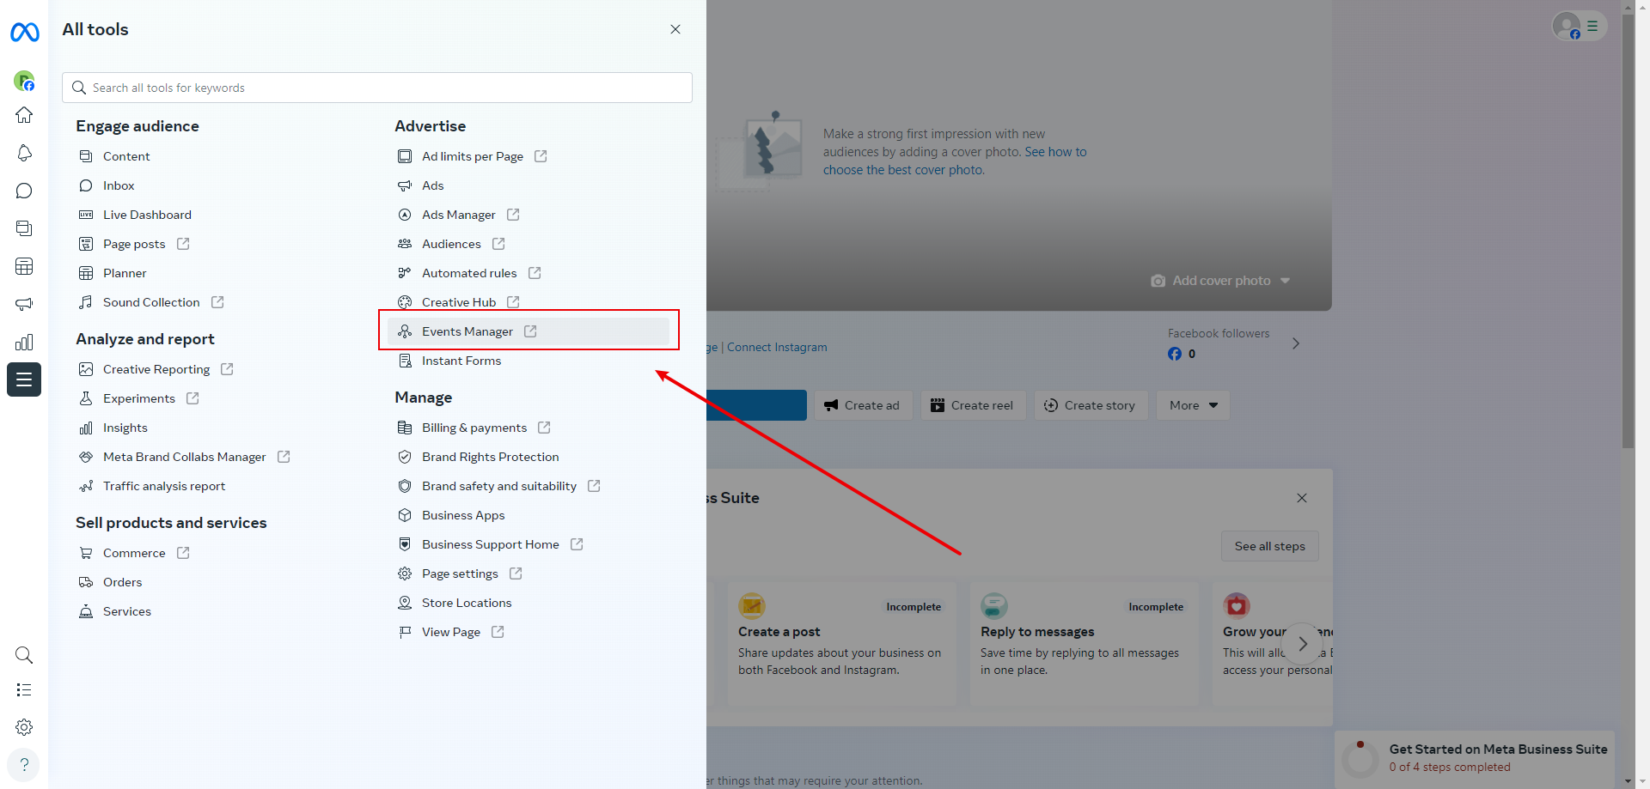
Task: Open Inbox tool in the list
Action: click(x=119, y=185)
